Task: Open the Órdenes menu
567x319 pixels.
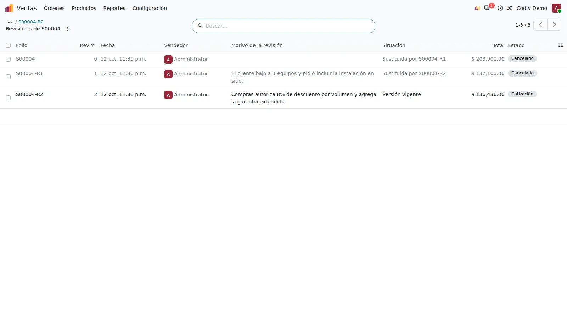Action: pos(54,8)
